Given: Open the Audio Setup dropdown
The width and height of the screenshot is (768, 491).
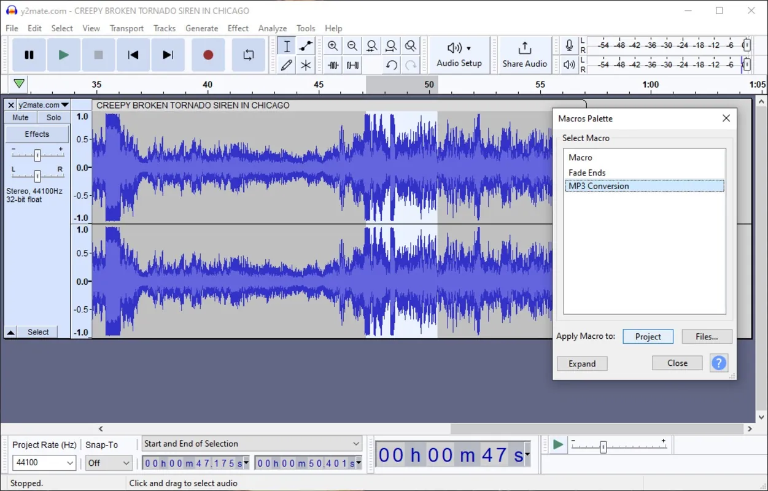Looking at the screenshot, I should click(459, 55).
